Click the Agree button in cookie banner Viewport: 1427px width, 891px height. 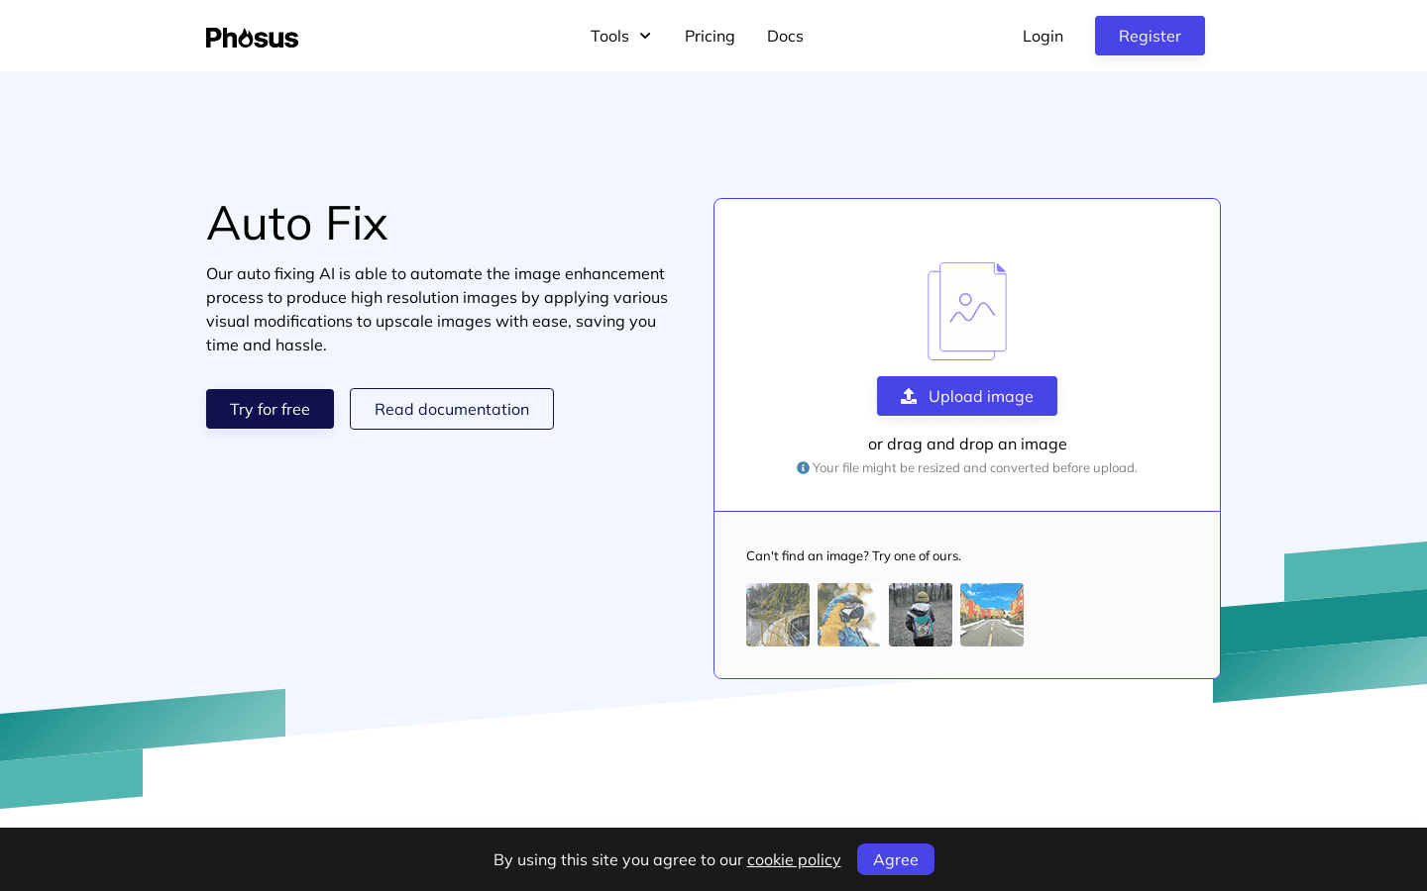pos(896,859)
